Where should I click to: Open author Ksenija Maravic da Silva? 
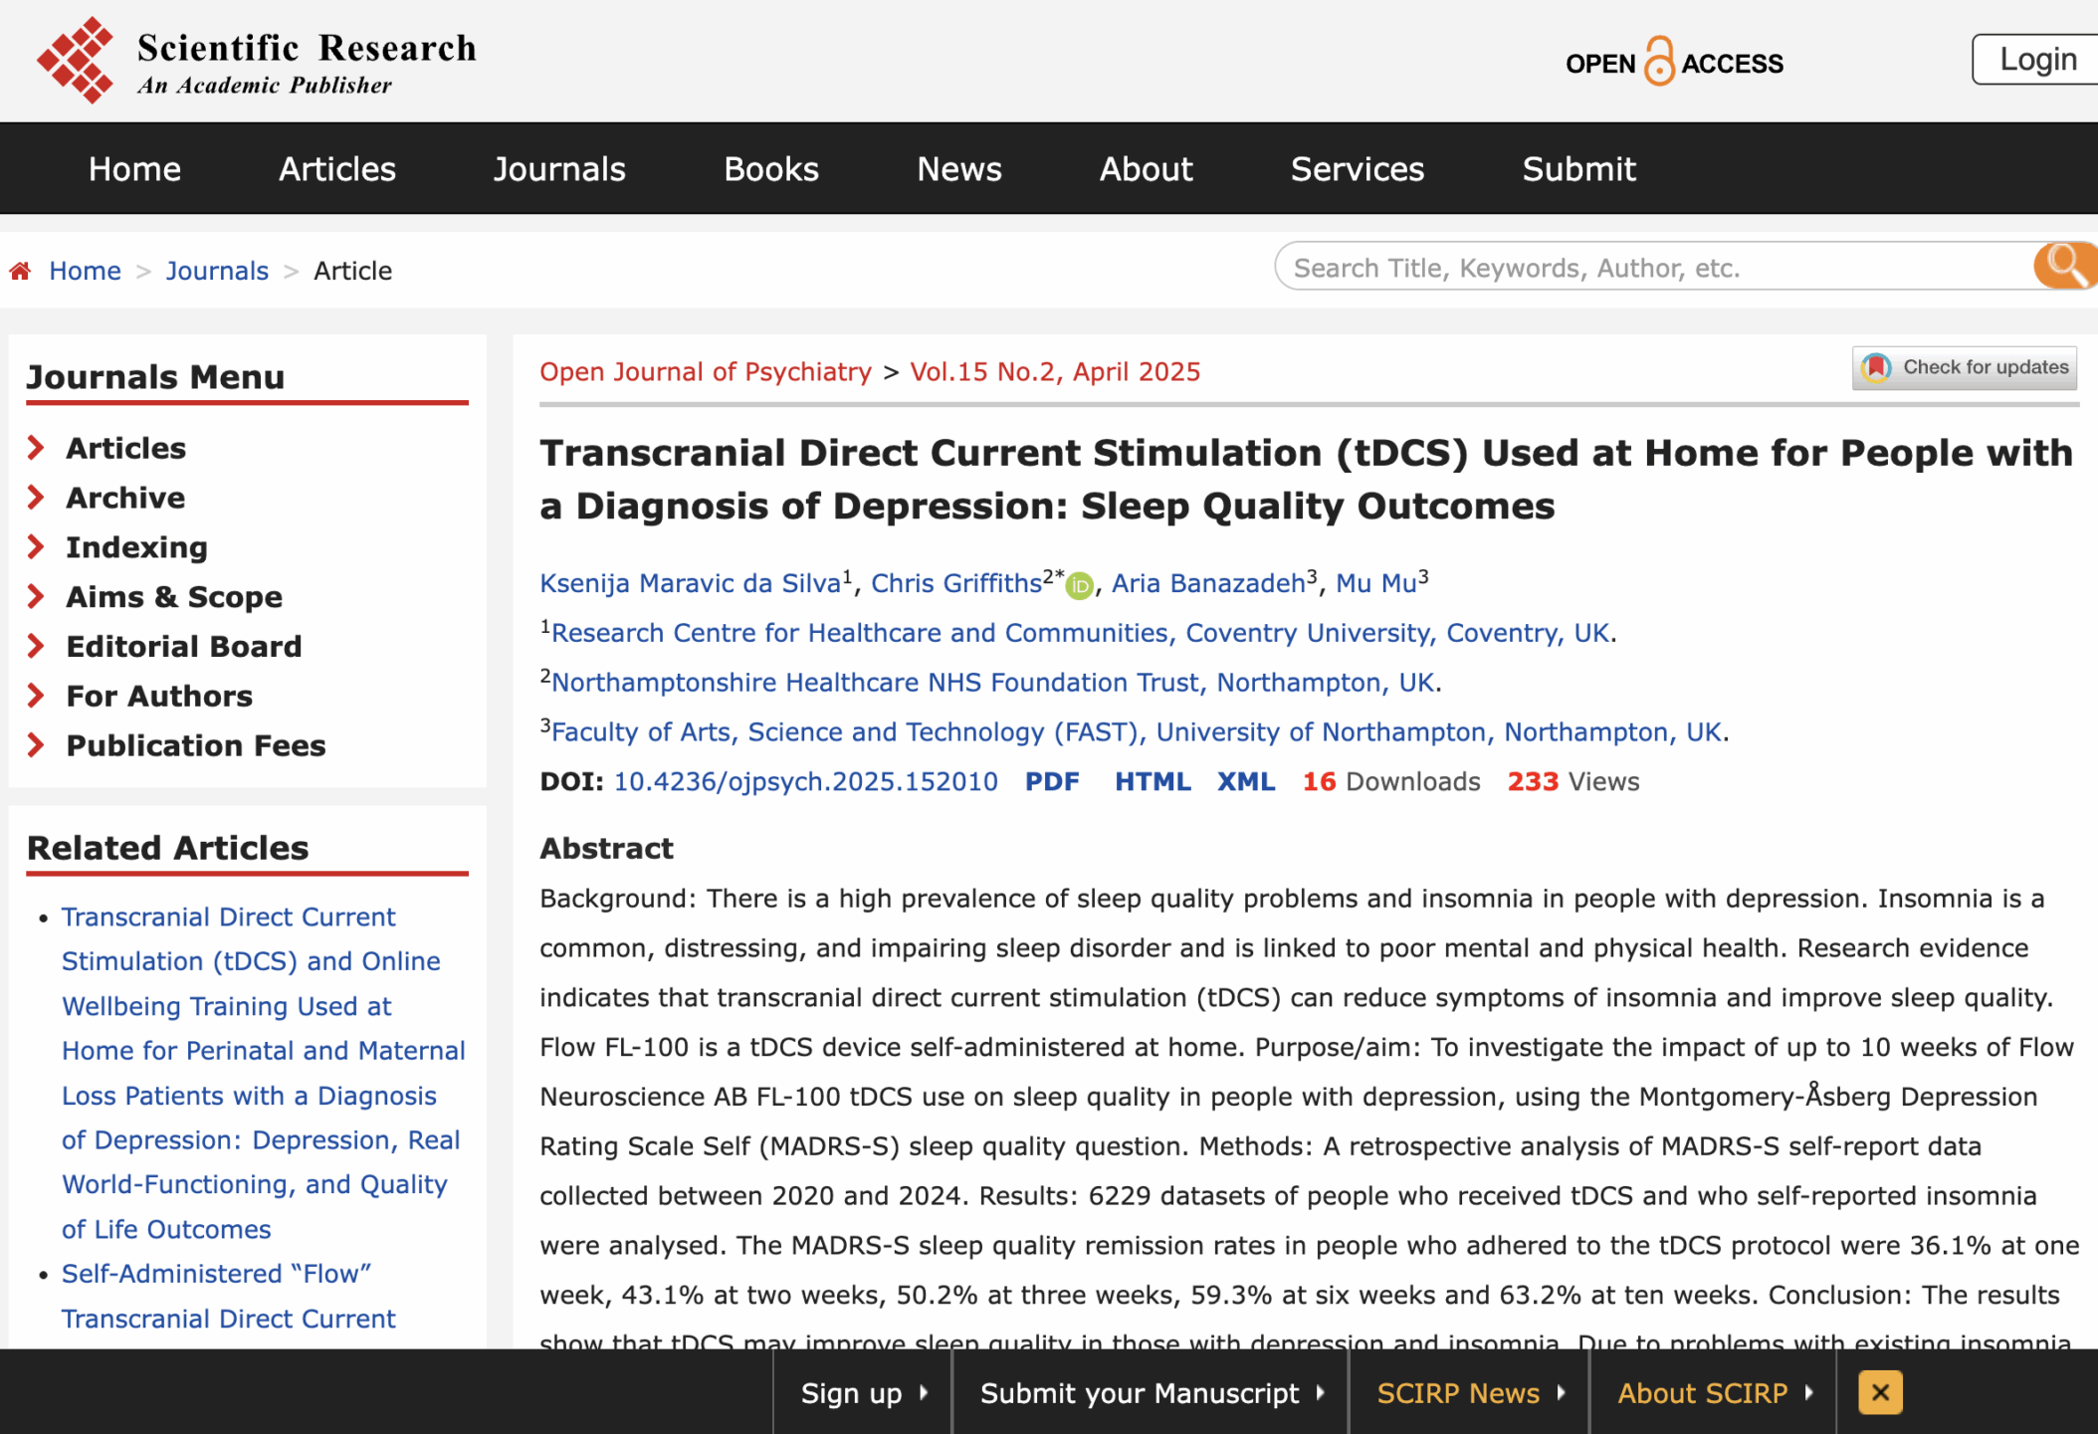(x=691, y=583)
